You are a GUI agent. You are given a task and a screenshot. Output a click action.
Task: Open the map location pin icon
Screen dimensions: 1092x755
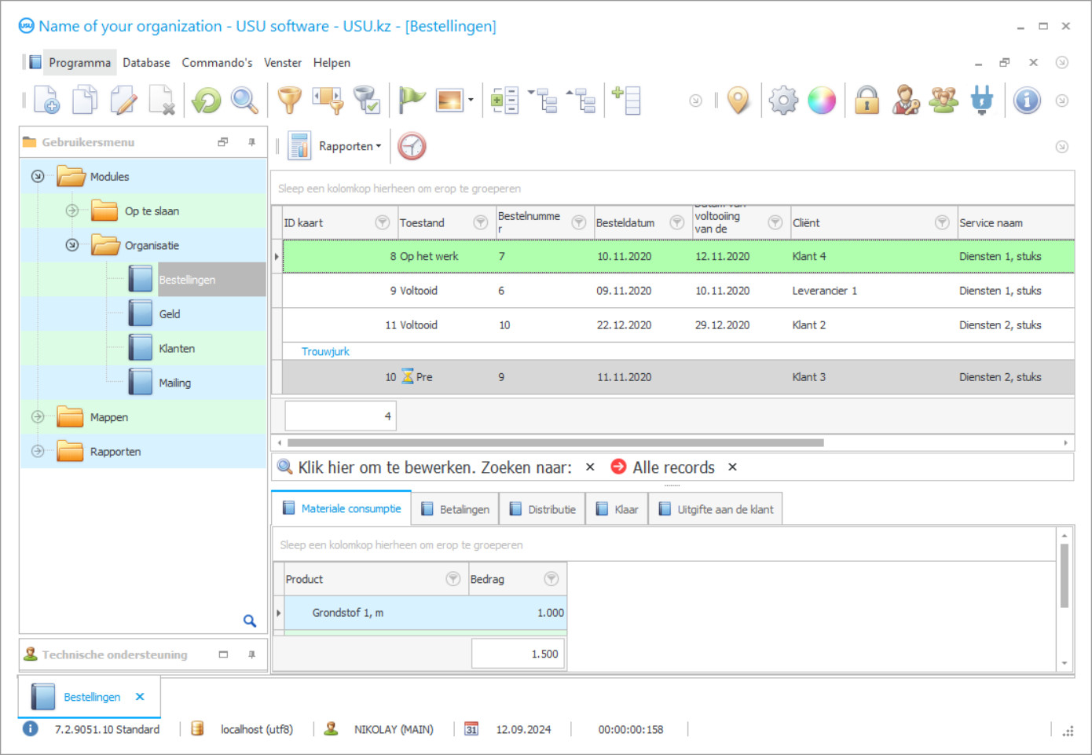click(x=738, y=101)
